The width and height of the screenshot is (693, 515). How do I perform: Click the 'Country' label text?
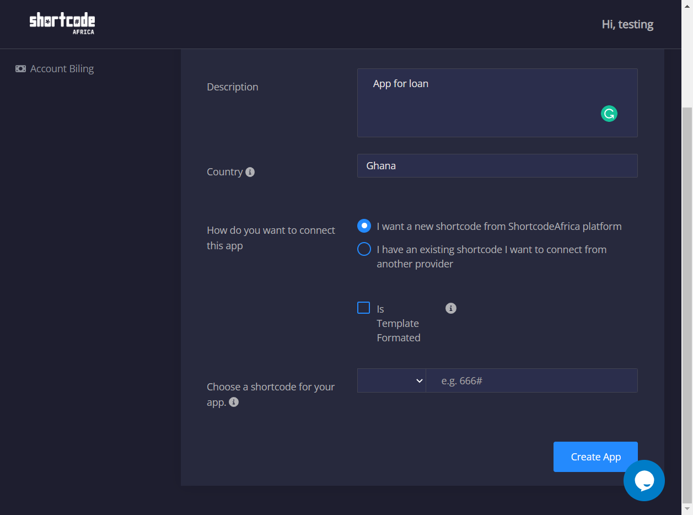224,172
